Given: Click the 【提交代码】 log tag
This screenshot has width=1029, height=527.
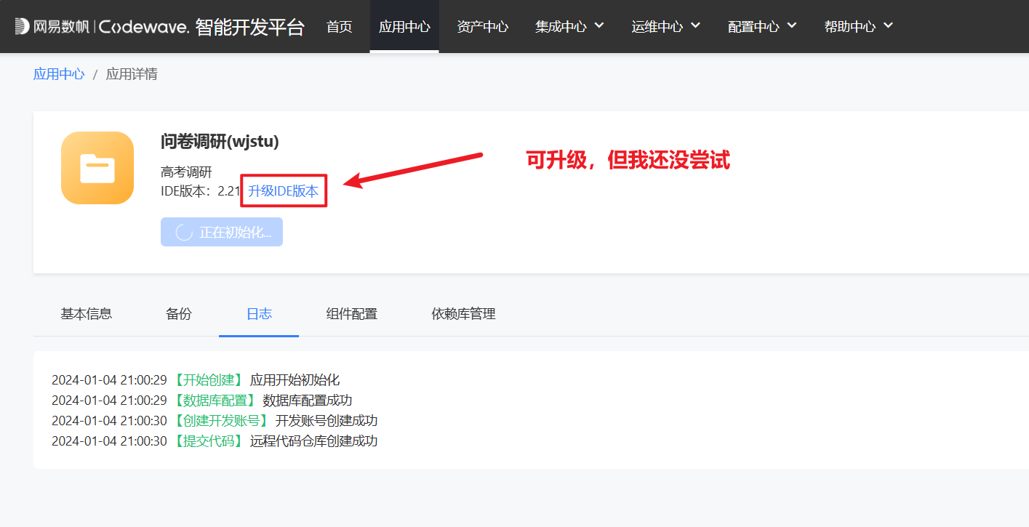Looking at the screenshot, I should pos(209,440).
